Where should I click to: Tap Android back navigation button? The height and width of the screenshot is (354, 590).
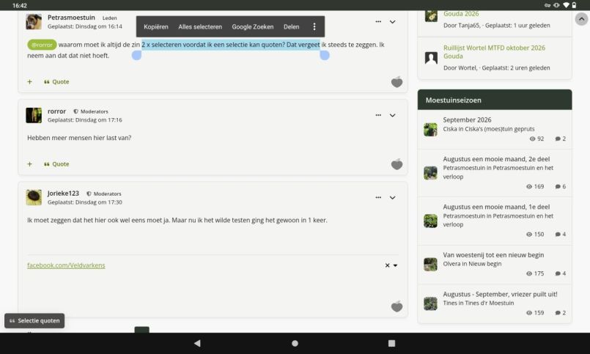click(197, 343)
